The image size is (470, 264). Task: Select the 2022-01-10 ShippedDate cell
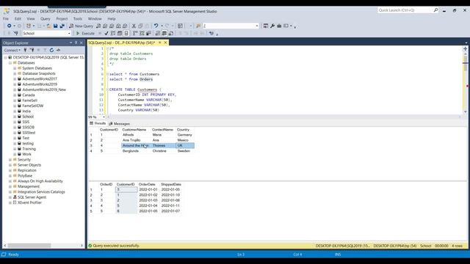(170, 195)
